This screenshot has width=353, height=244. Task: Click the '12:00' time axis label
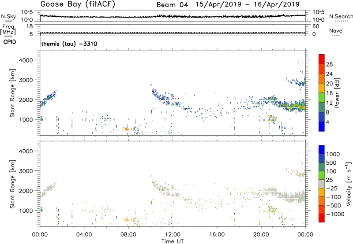point(173,235)
